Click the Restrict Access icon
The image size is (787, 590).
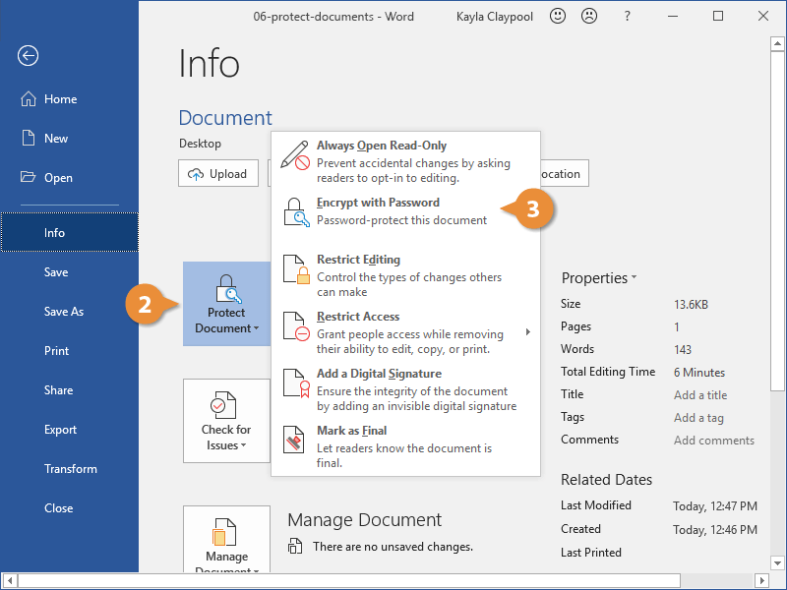pos(294,325)
